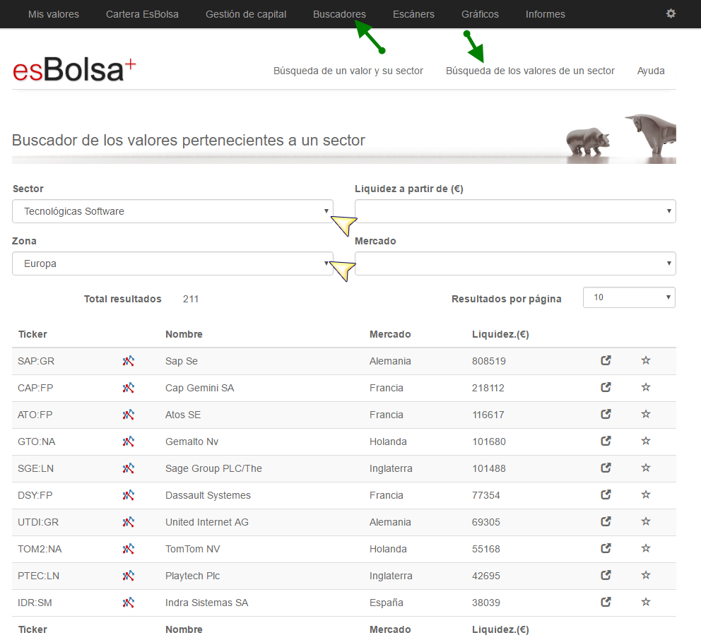Open the chart icon for PTEC:LN
The width and height of the screenshot is (701, 640).
[129, 575]
